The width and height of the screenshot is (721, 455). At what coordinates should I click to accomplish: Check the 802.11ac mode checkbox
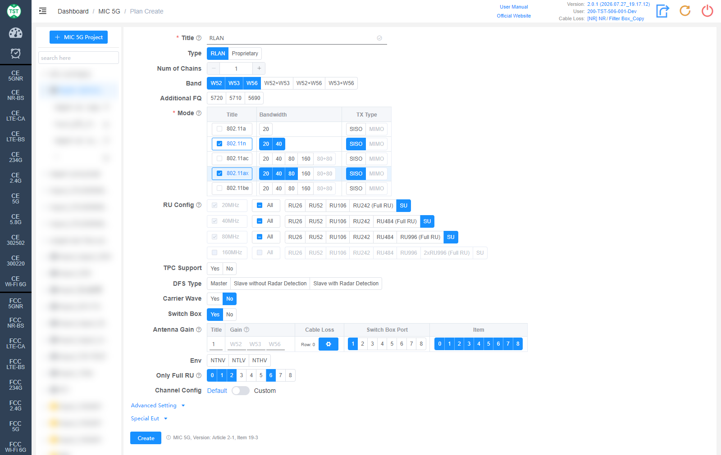(219, 158)
